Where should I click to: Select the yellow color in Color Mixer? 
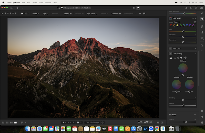(177, 25)
